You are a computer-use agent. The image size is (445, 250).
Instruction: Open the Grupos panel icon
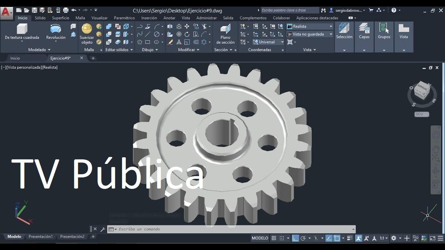384,31
